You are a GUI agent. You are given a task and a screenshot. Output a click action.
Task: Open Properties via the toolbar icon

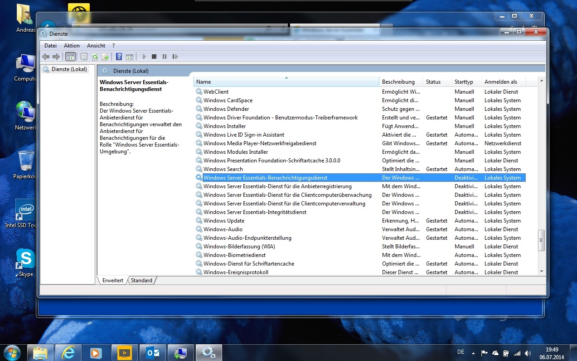84,57
